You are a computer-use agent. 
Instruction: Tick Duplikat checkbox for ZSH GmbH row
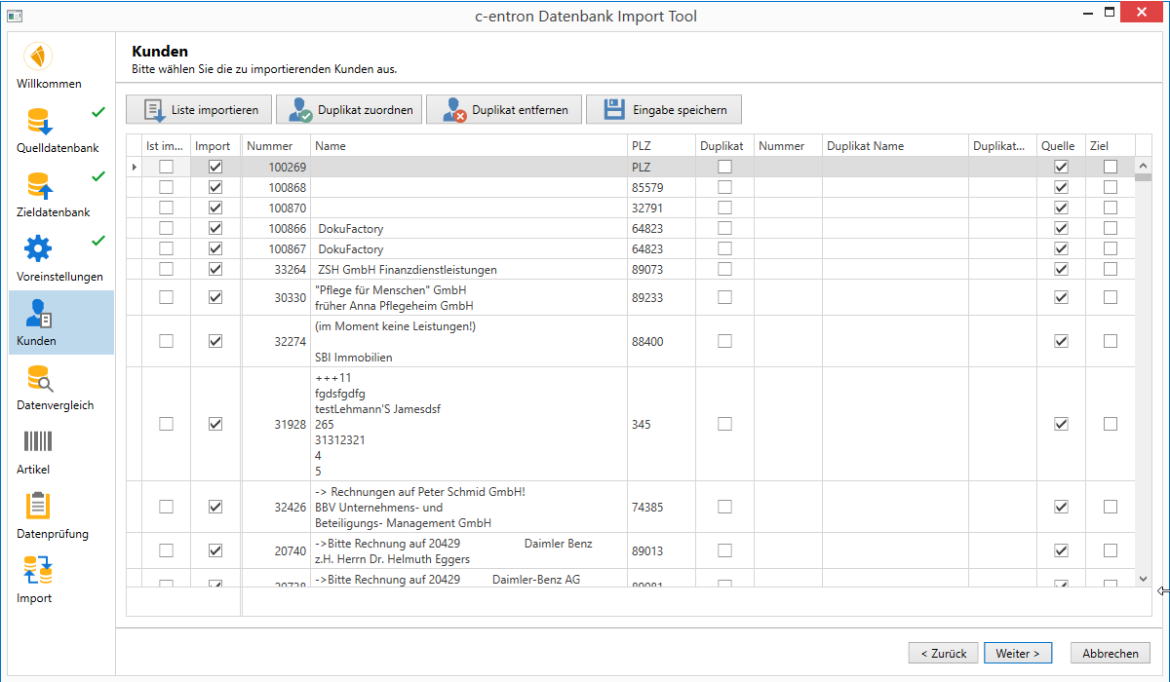(724, 269)
